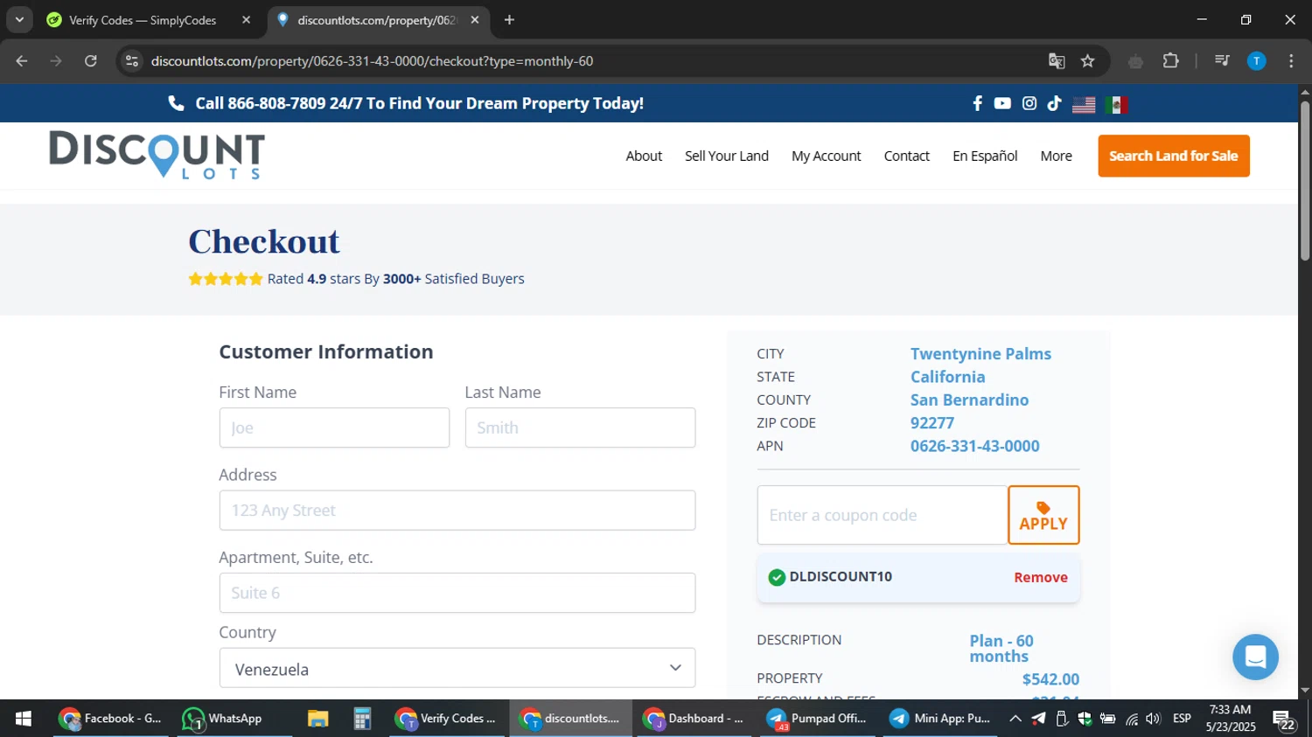Open California state link

point(947,377)
